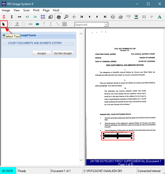This screenshot has height=174, width=165.
Task: Select the ellipse annotation tool
Action: click(24, 24)
